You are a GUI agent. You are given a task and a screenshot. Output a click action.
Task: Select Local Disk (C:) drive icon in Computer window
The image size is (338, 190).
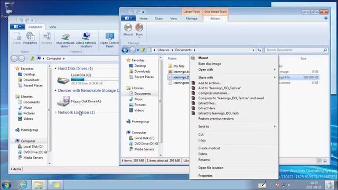pos(63,80)
